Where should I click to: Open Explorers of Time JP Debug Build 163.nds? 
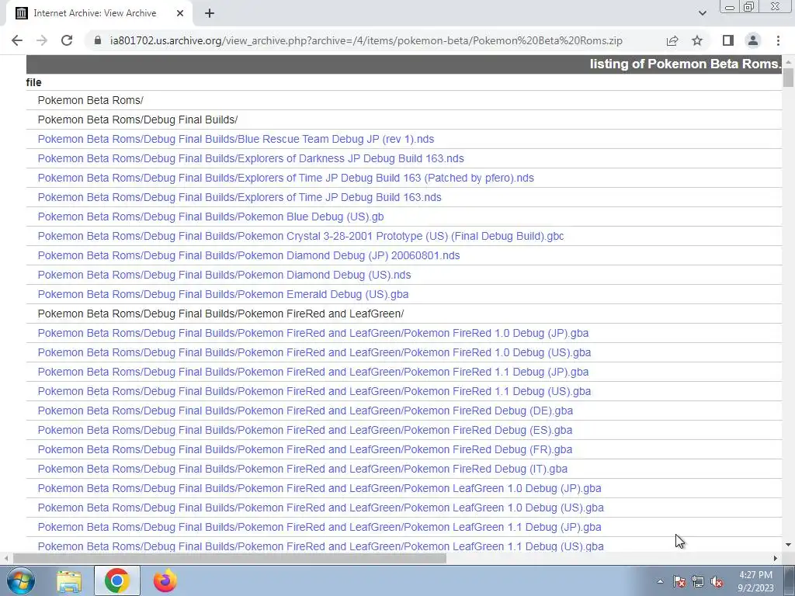239,197
